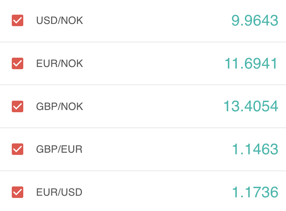Select the EUR/NOK pair label
Image resolution: width=286 pixels, height=211 pixels.
tap(59, 64)
